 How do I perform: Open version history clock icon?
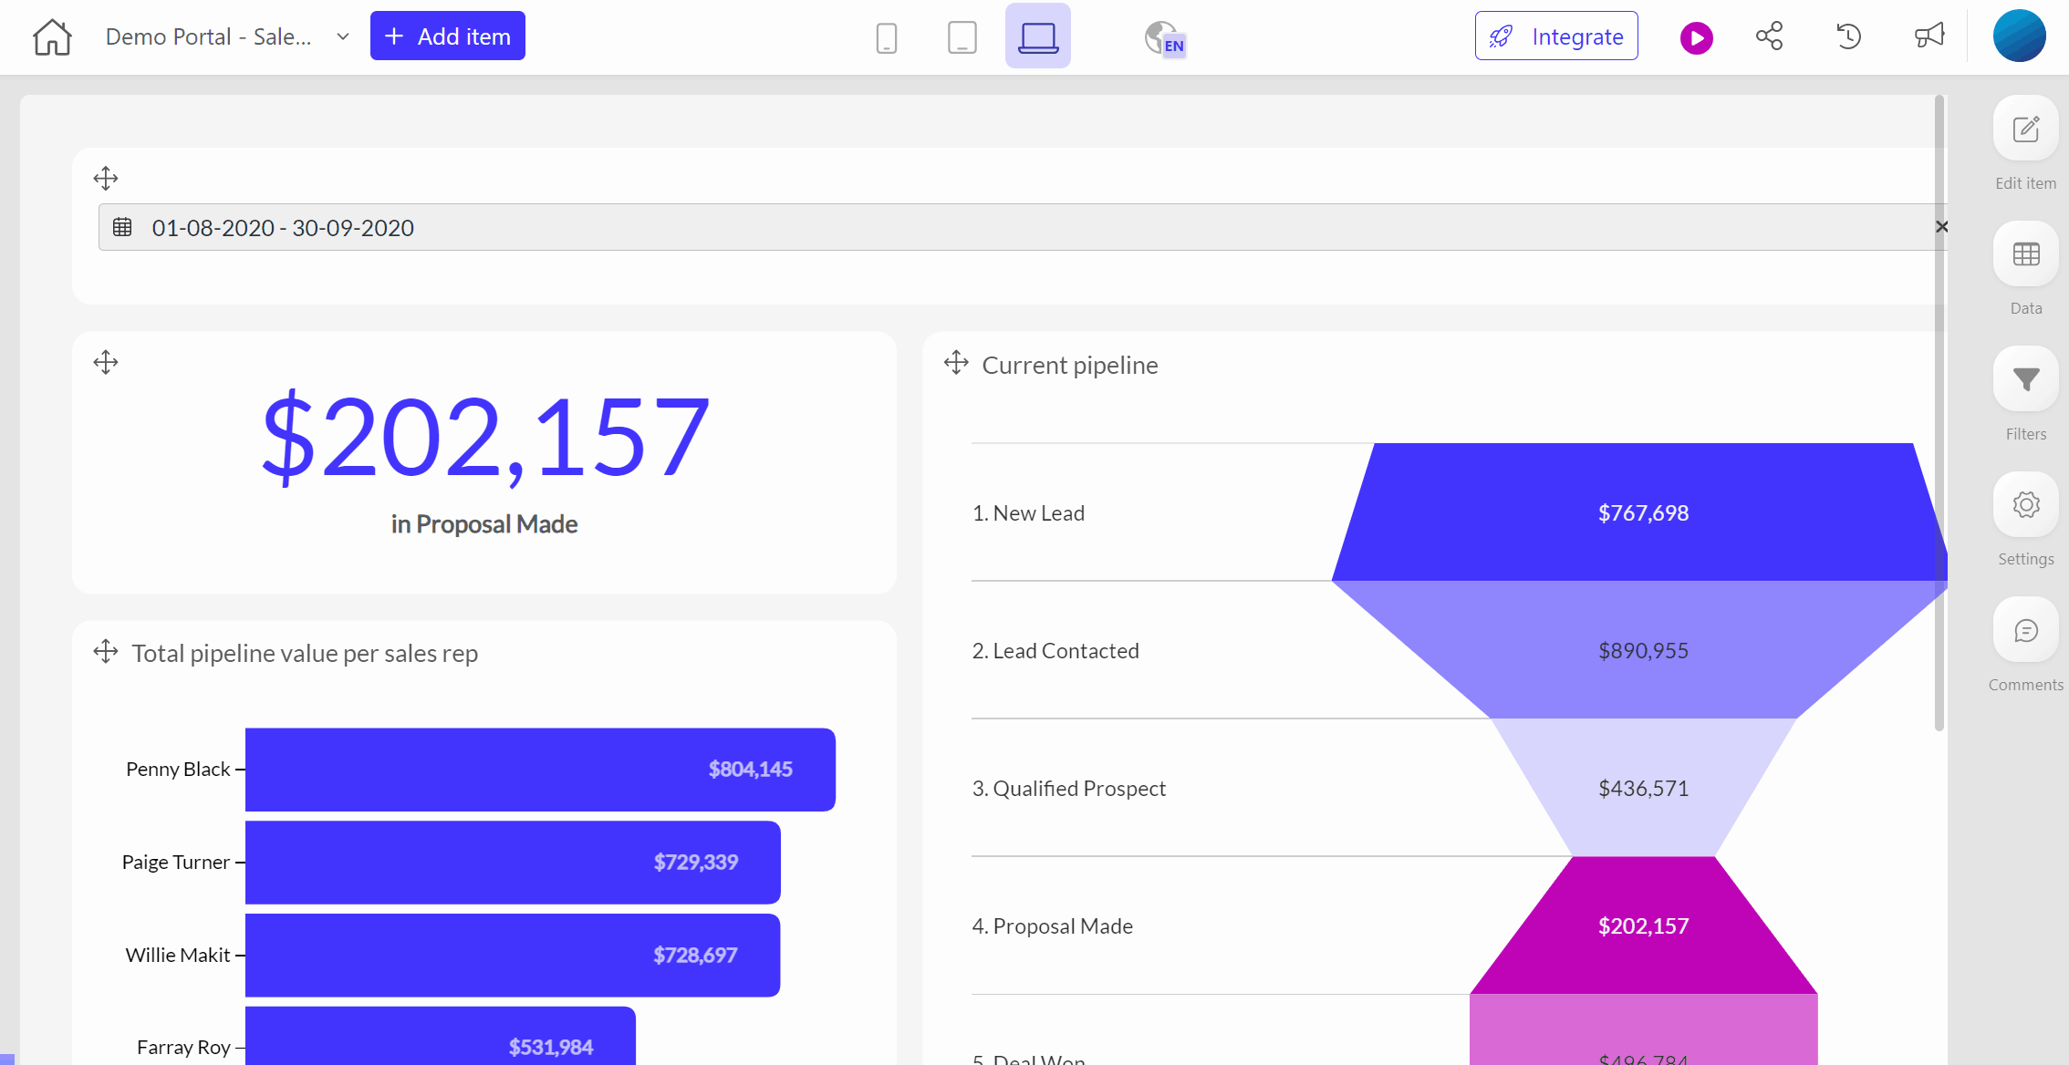[1848, 36]
